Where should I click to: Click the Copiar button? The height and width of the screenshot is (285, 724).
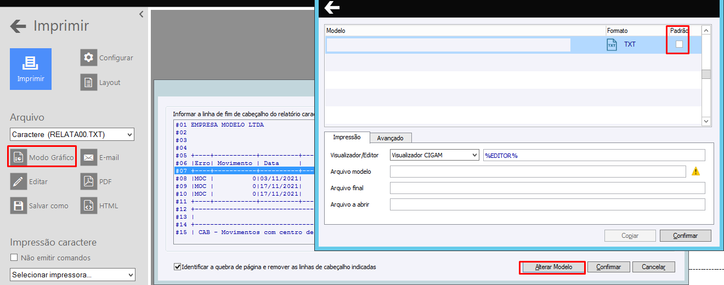pos(630,236)
